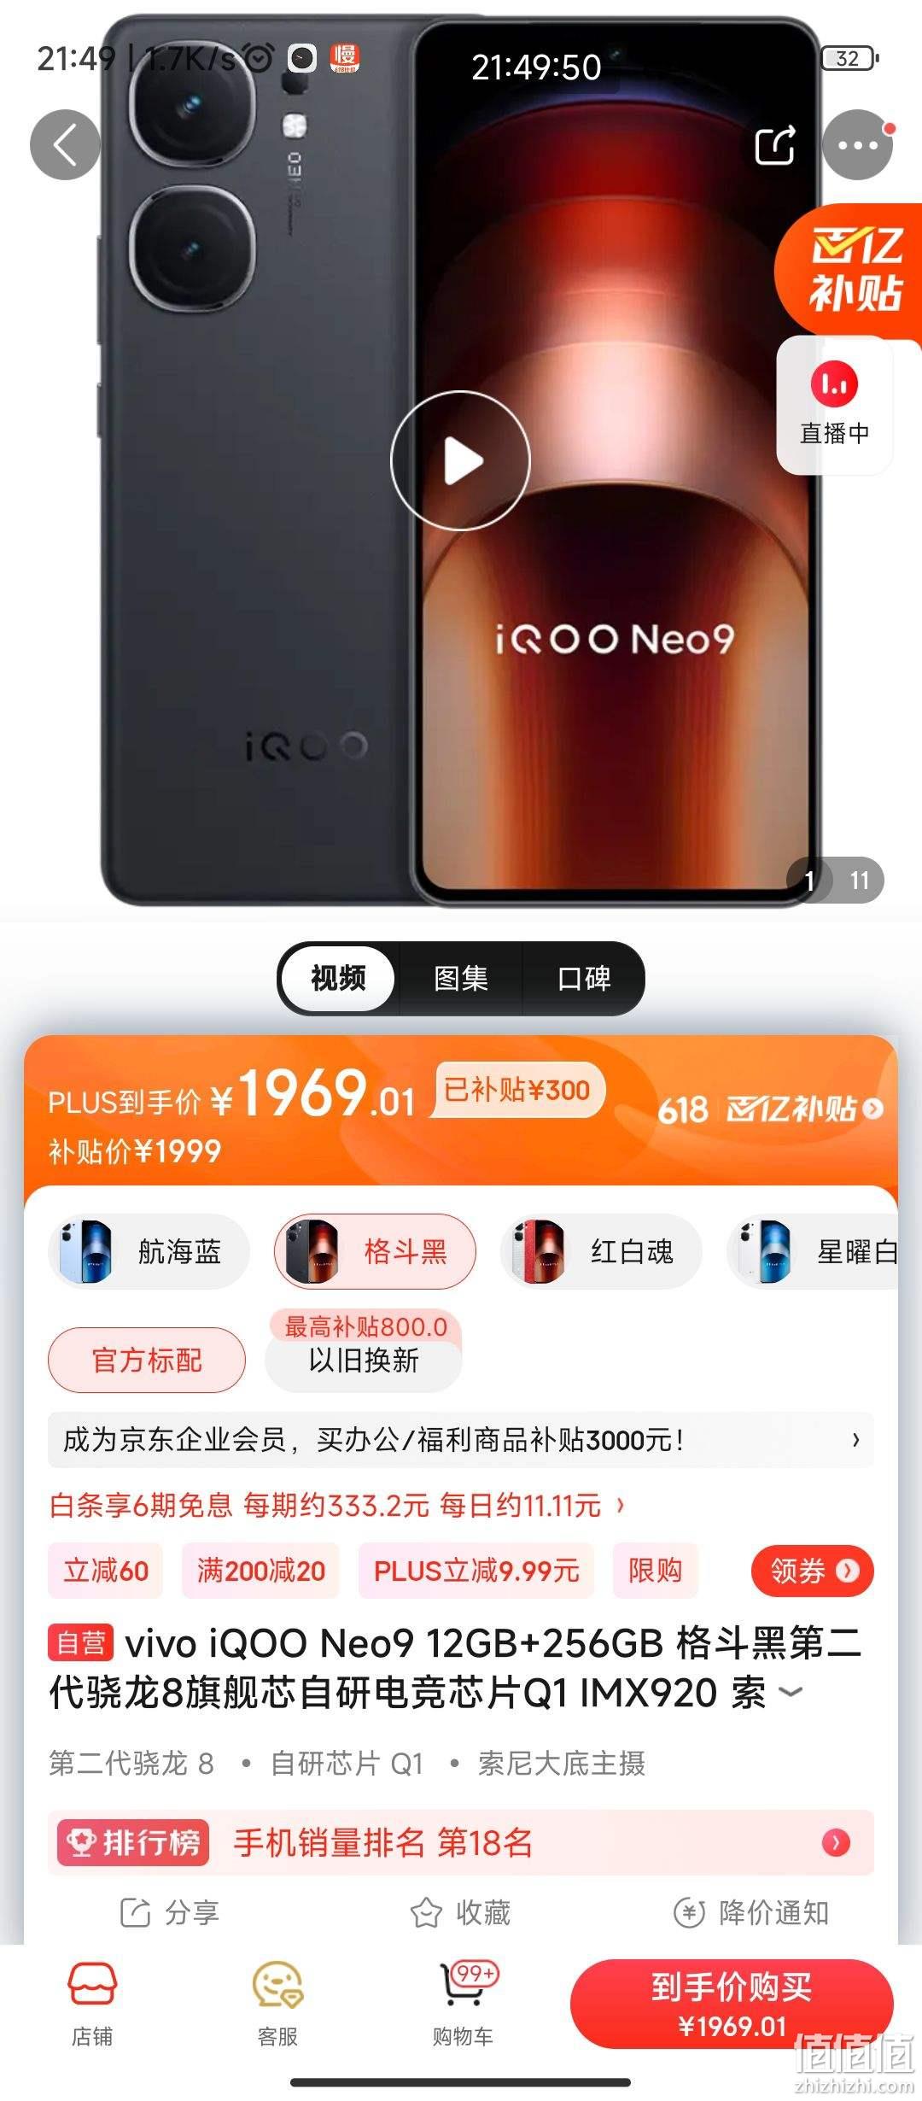Viewport: 922px width, 2101px height.
Task: Open the three-dot more options menu
Action: tap(857, 145)
